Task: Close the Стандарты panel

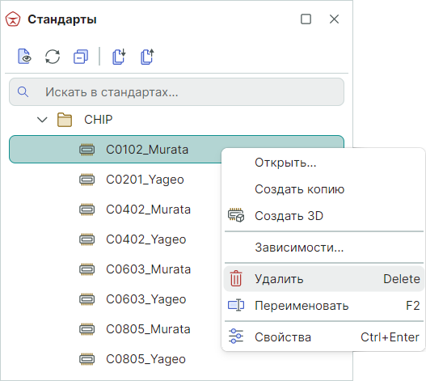Action: 334,19
